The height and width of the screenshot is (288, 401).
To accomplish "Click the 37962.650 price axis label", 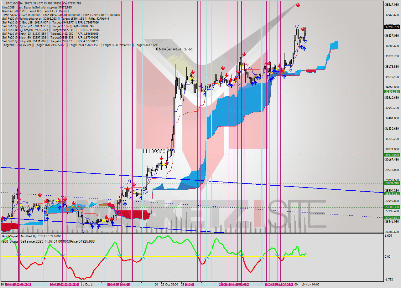I will pos(392,15).
